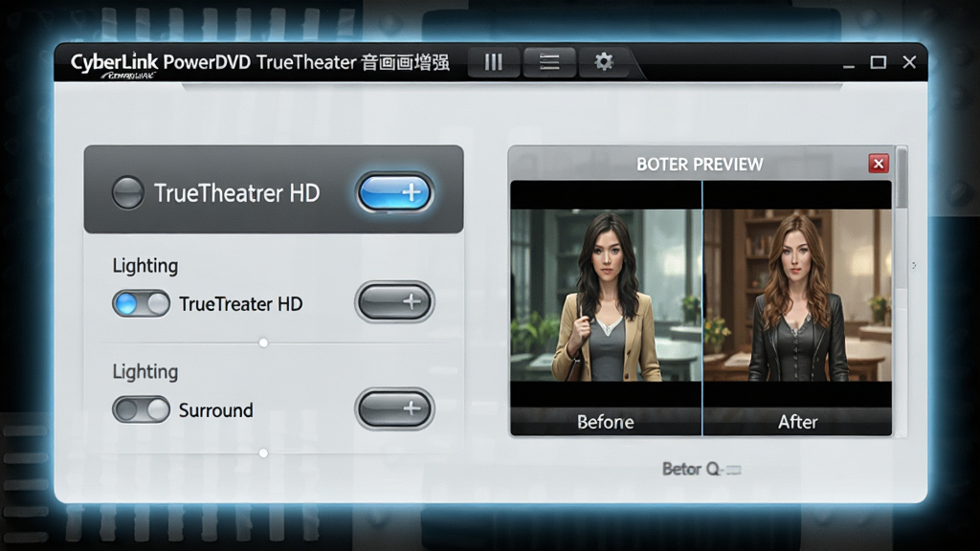
Task: Click the round radio button beside TrueTheatrer HD
Action: (128, 192)
